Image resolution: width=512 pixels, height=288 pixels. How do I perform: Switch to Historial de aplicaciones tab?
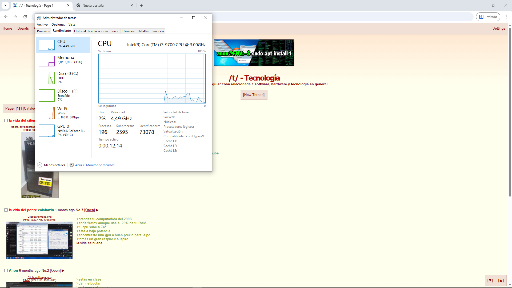(x=91, y=31)
